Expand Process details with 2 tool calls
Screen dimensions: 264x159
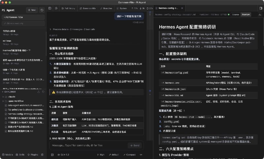(x=72, y=29)
